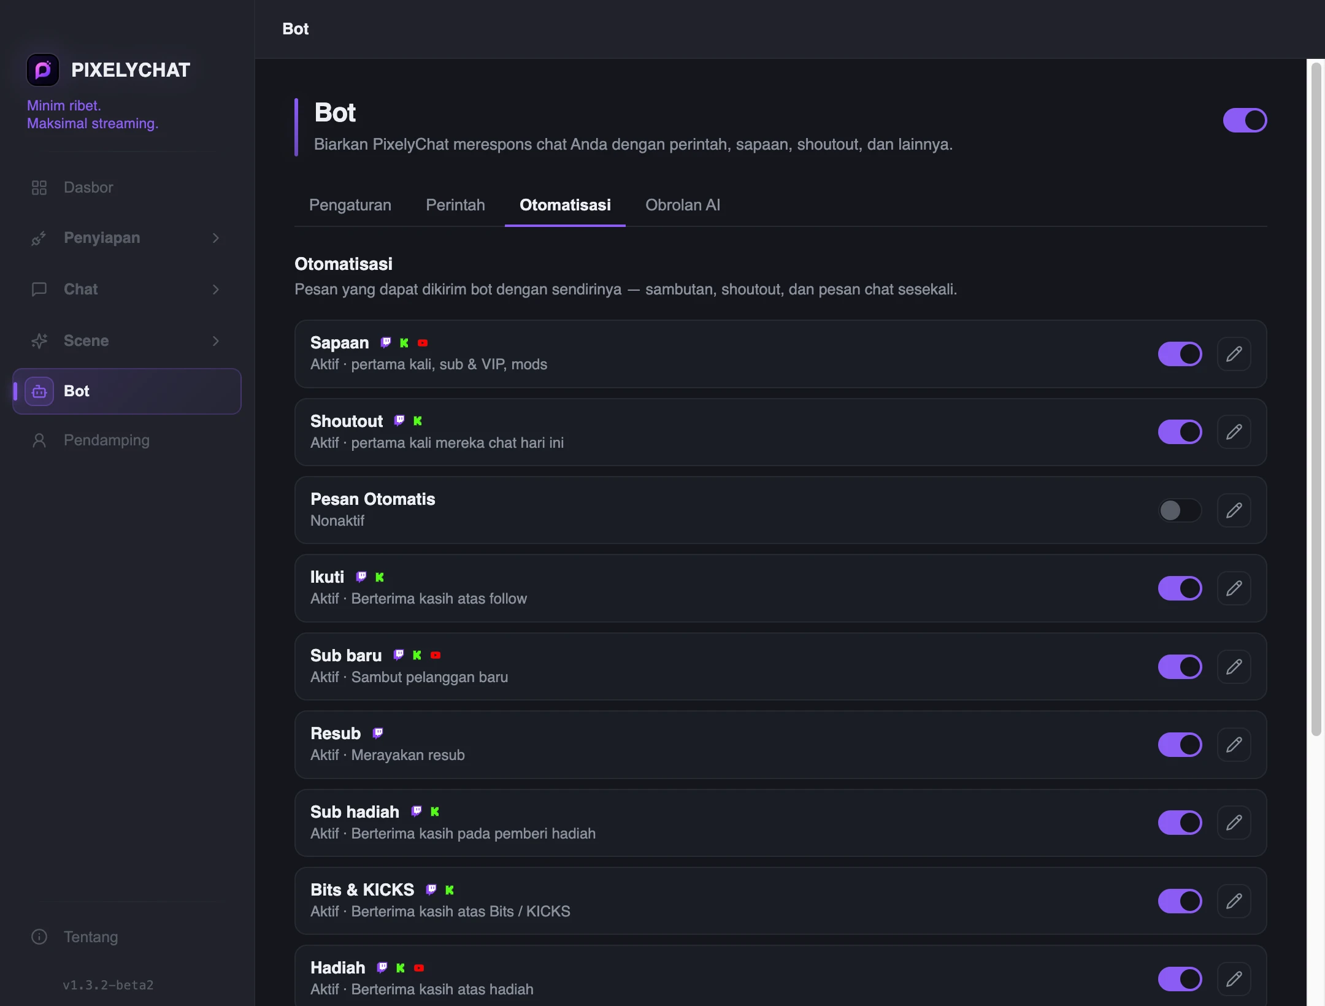Open the Tentang page link
This screenshot has width=1325, height=1006.
click(127, 937)
